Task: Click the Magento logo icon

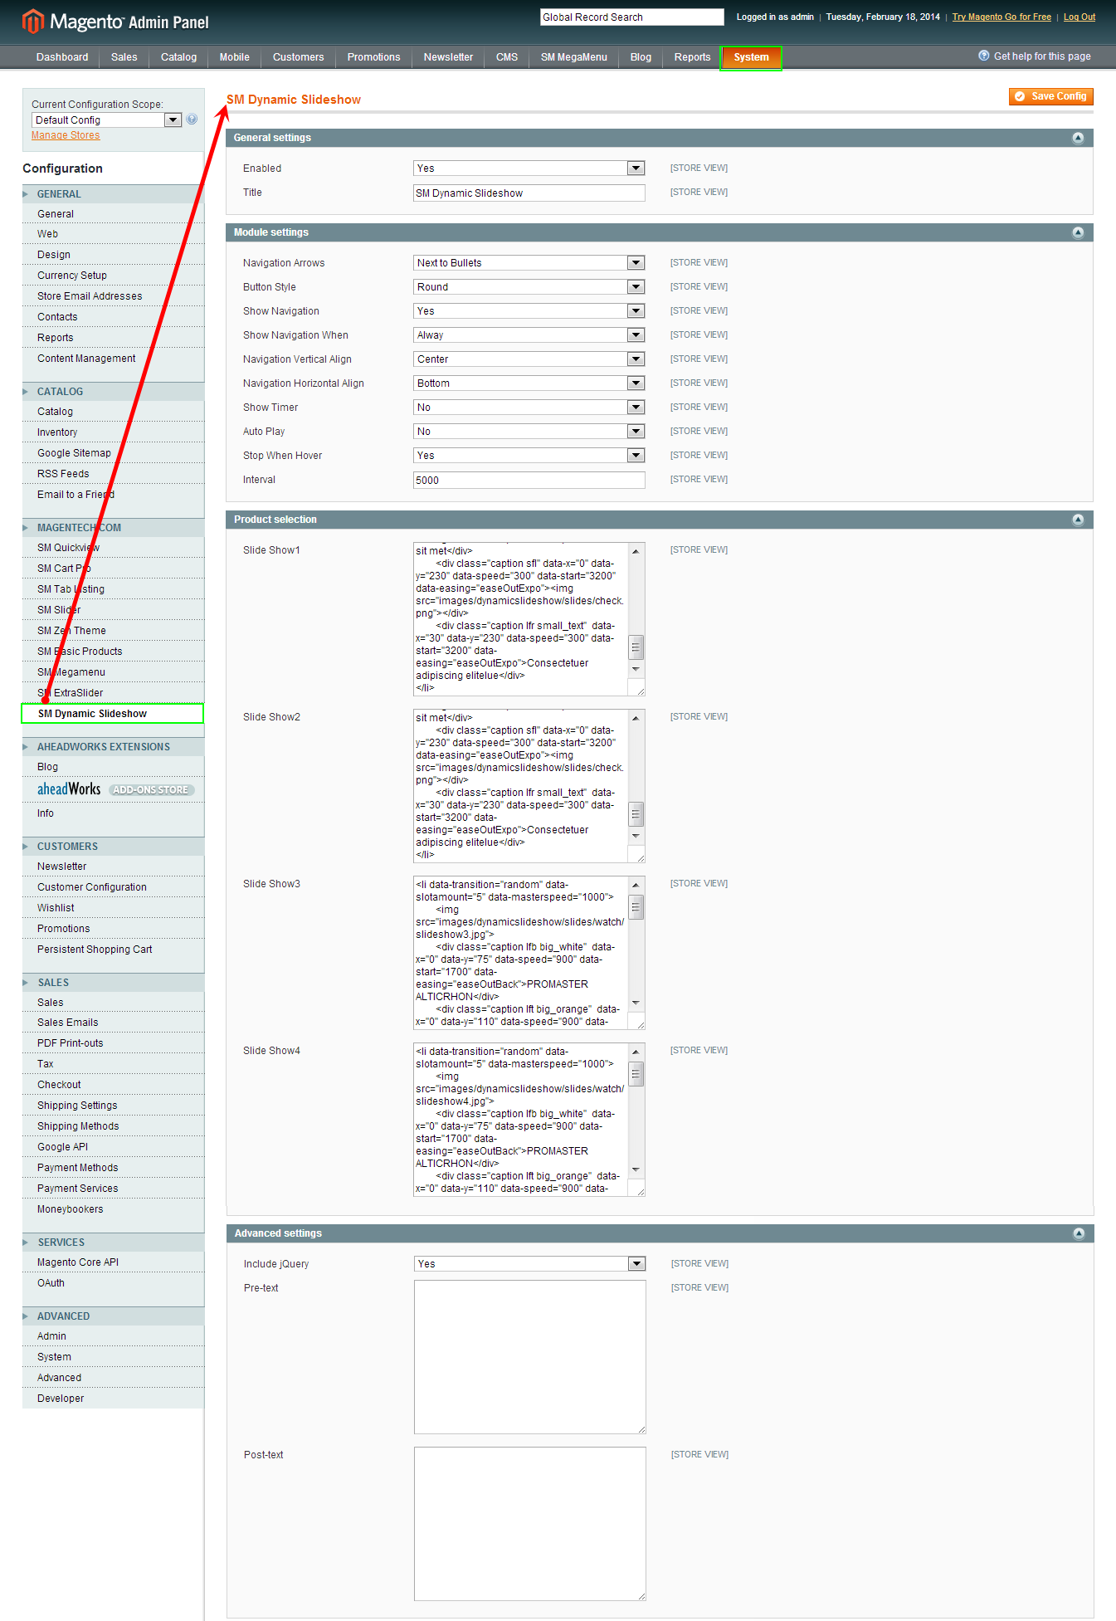Action: [32, 21]
